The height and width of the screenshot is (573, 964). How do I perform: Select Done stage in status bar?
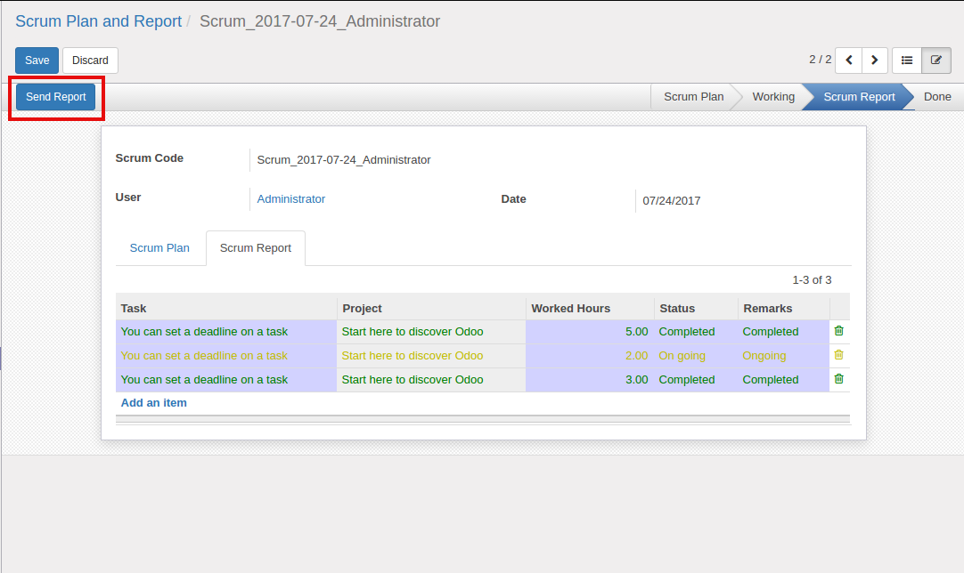point(937,97)
